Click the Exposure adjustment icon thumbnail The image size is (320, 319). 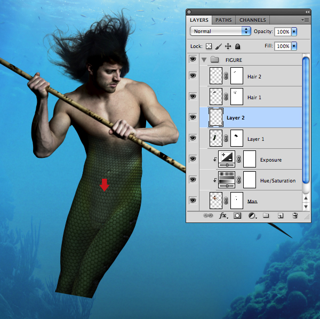227,159
